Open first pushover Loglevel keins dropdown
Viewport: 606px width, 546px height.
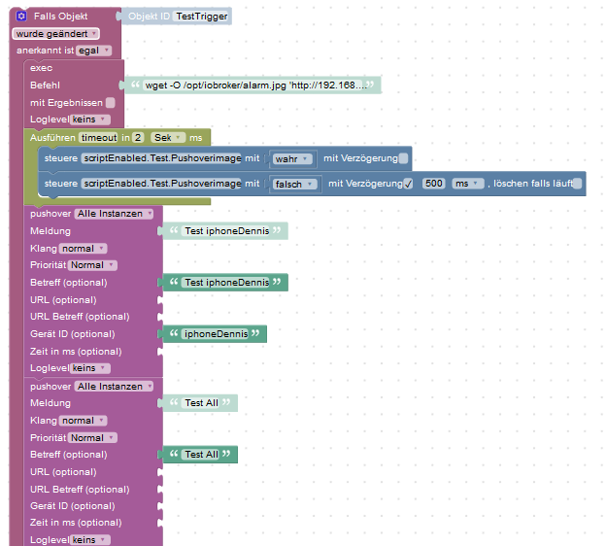click(x=89, y=368)
